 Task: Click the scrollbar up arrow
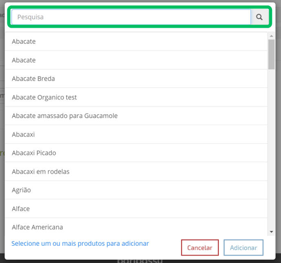(x=271, y=36)
